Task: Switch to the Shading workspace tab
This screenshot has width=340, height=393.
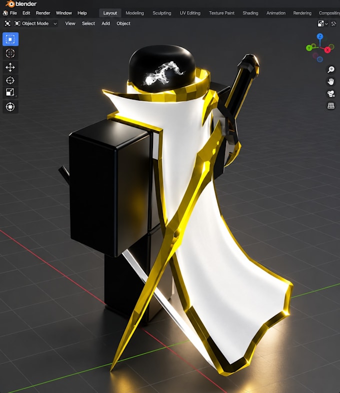Action: pos(250,13)
